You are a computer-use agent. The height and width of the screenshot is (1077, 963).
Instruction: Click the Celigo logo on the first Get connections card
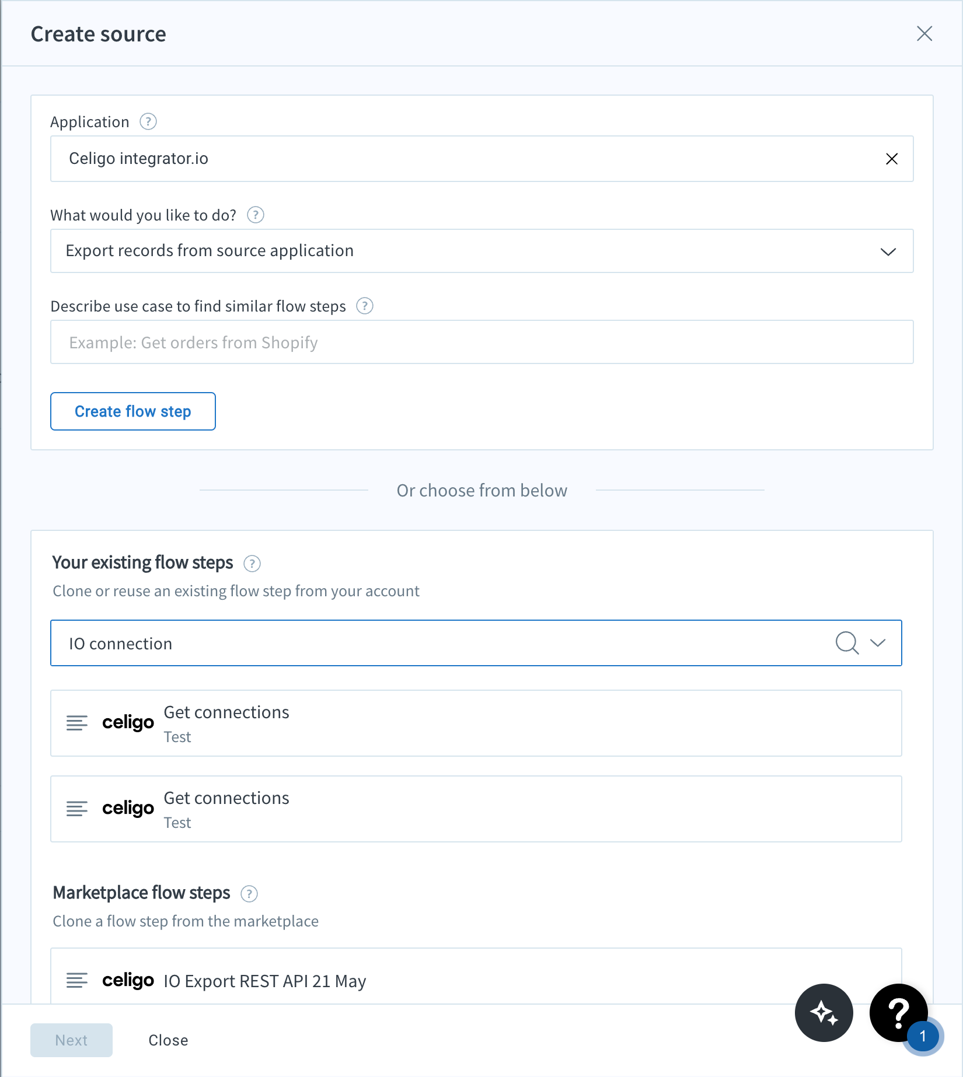(x=128, y=723)
